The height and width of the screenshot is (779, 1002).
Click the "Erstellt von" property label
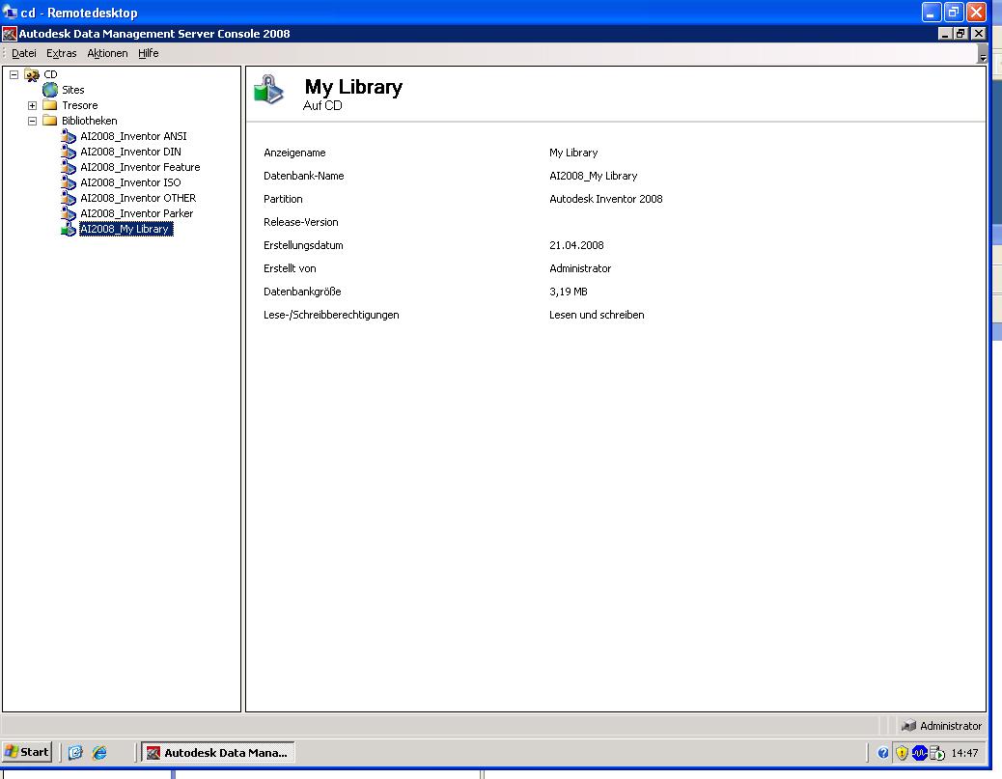(x=291, y=268)
